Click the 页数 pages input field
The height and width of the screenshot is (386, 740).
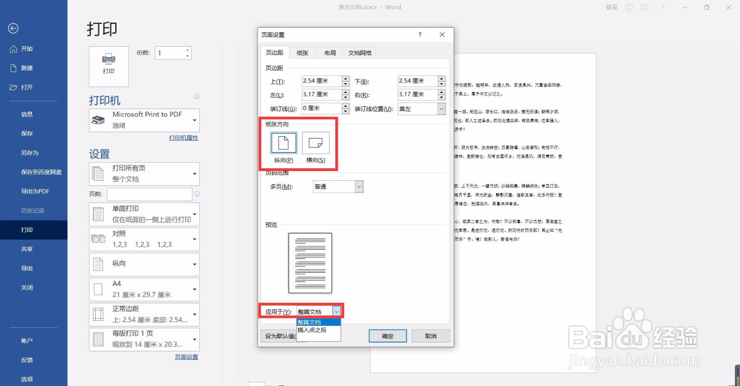(149, 194)
